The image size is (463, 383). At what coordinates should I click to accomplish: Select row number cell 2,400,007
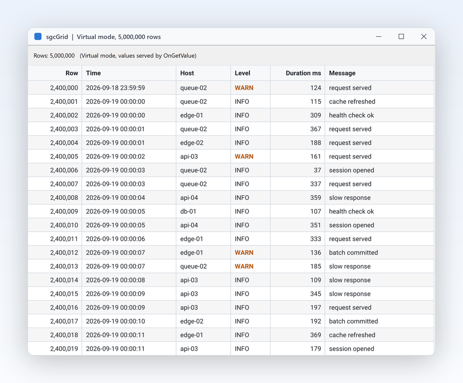click(55, 184)
